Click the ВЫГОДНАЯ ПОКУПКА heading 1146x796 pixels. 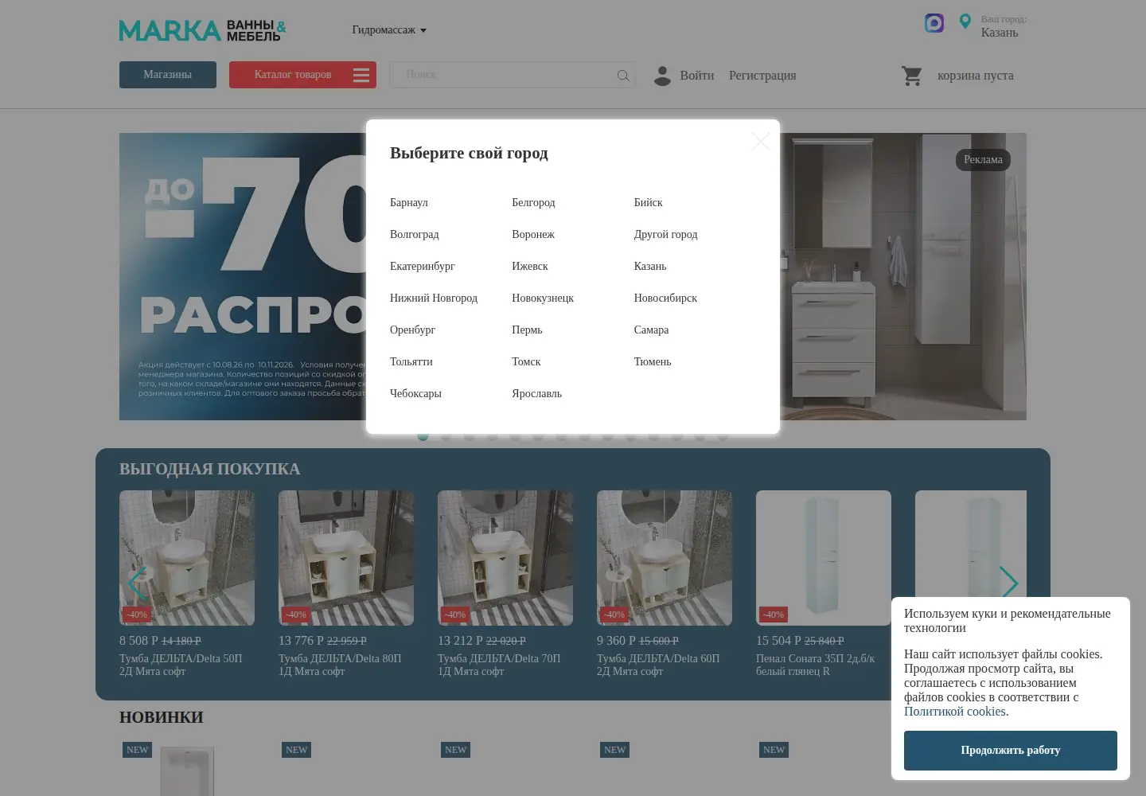click(x=209, y=470)
